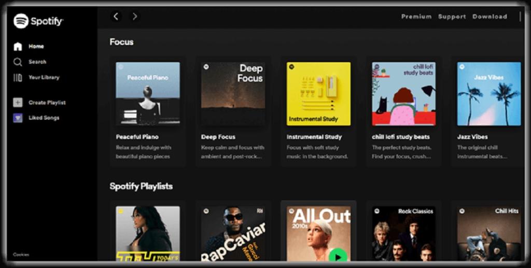
Task: Click the Deep Focus title text
Action: (218, 137)
